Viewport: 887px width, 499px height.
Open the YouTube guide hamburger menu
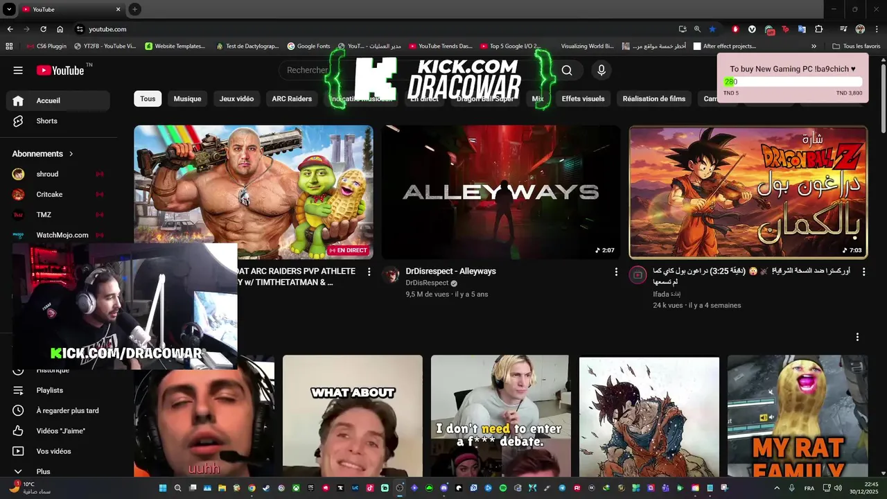coord(18,70)
